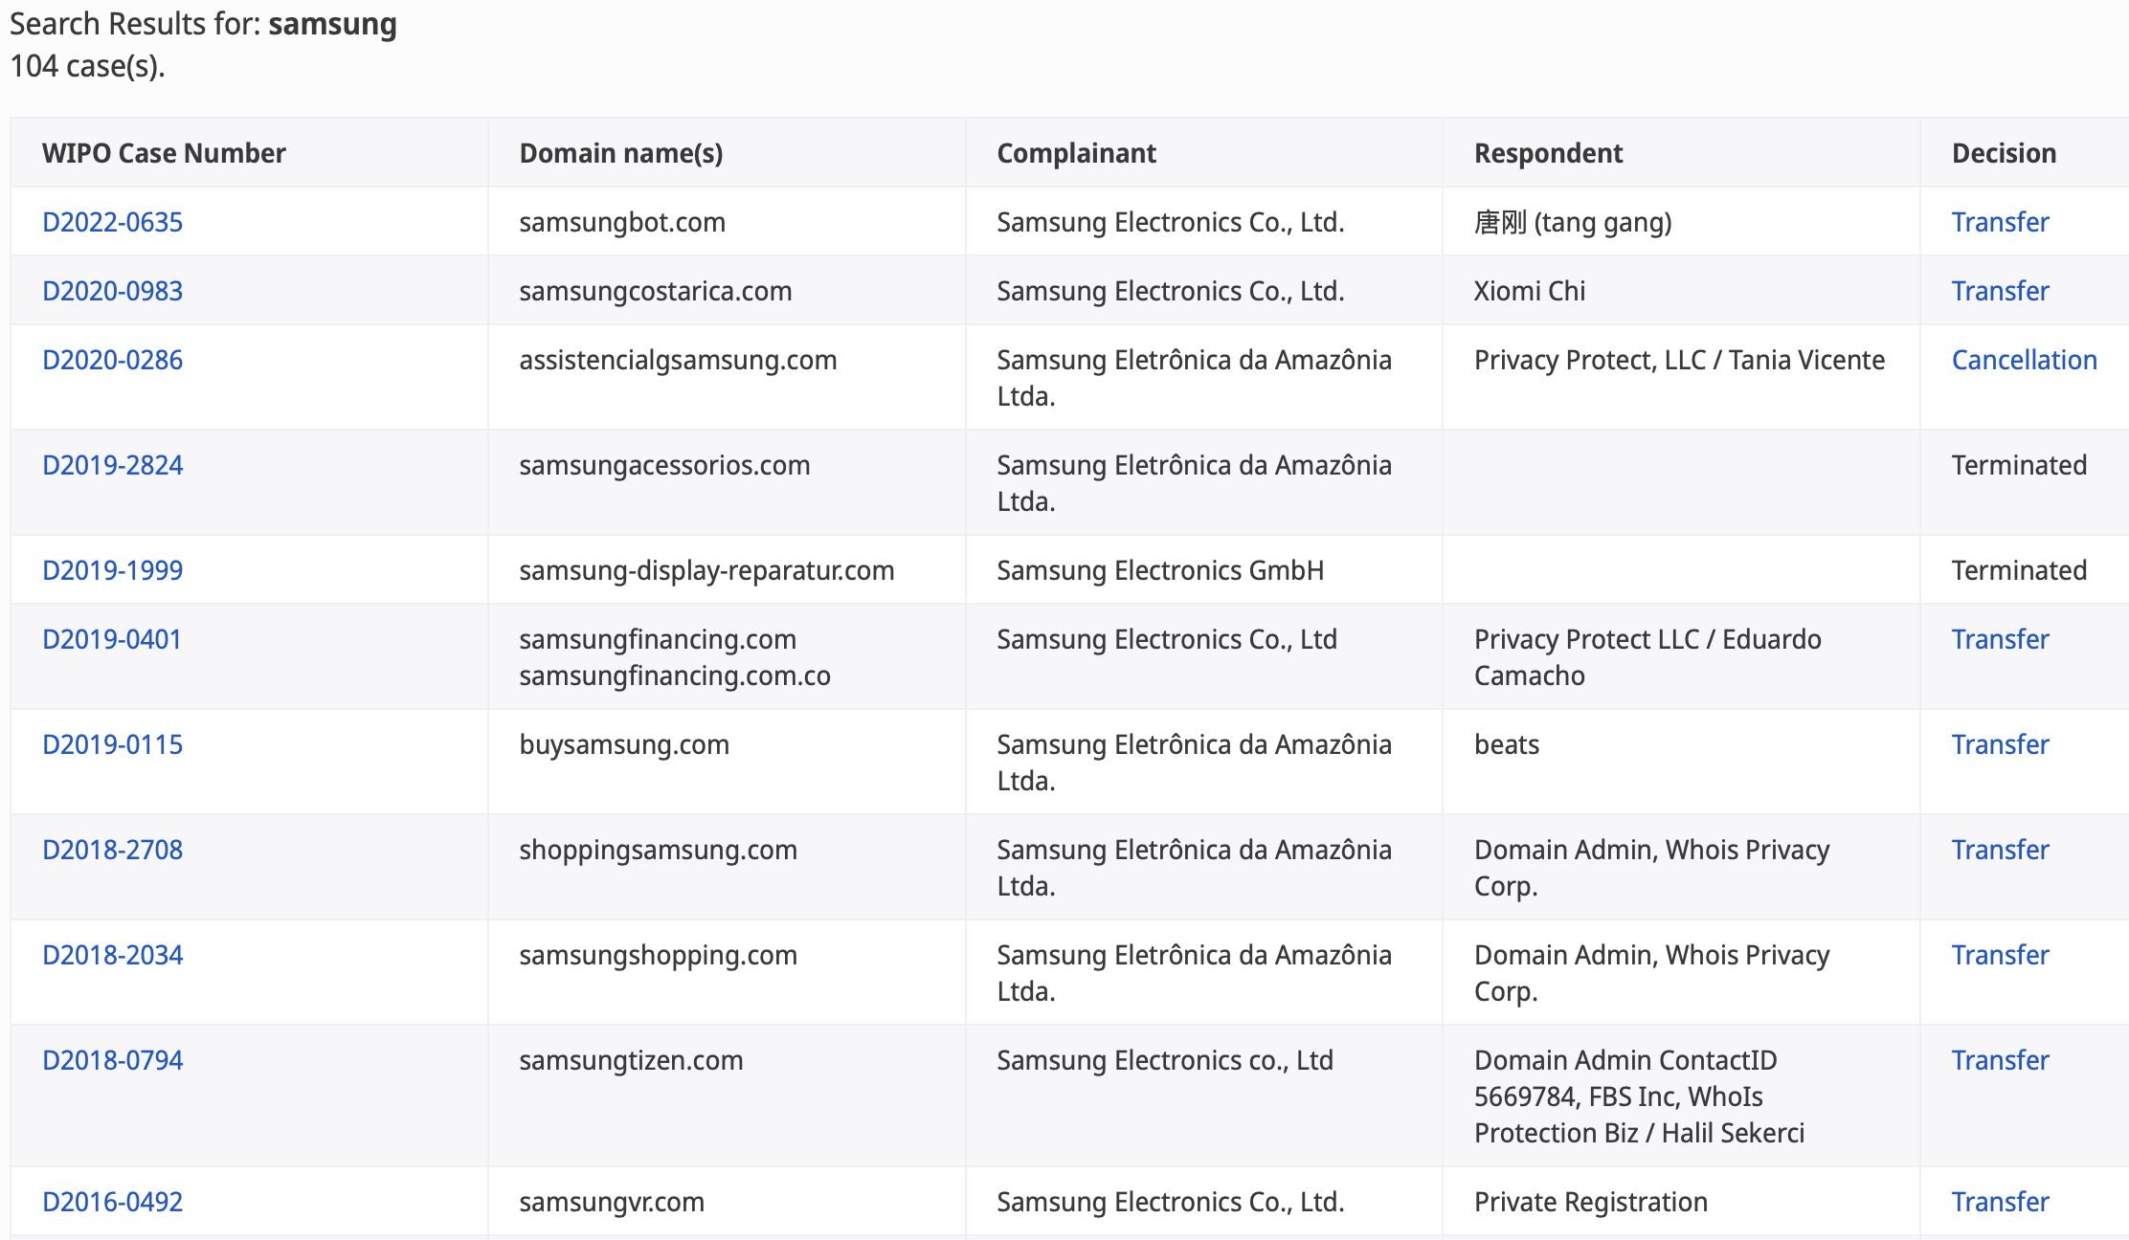
Task: Open case D2018-2034 link
Action: tap(112, 955)
